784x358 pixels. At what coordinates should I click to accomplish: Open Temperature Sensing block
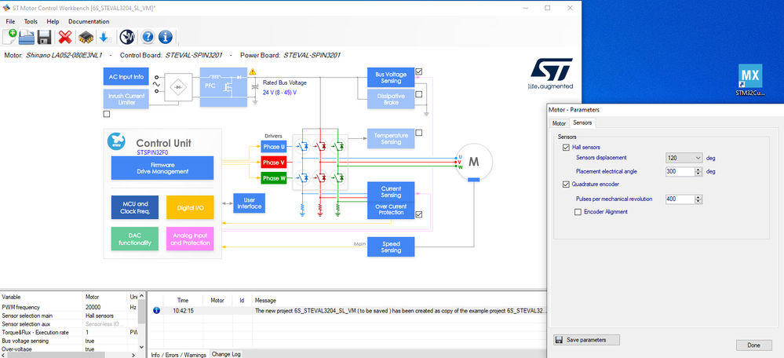tap(391, 138)
